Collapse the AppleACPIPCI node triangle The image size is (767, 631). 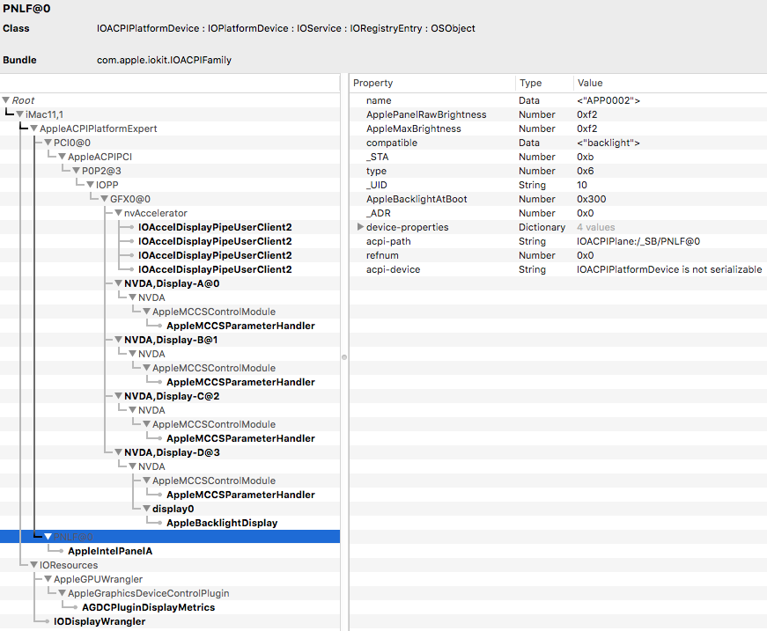pos(63,157)
